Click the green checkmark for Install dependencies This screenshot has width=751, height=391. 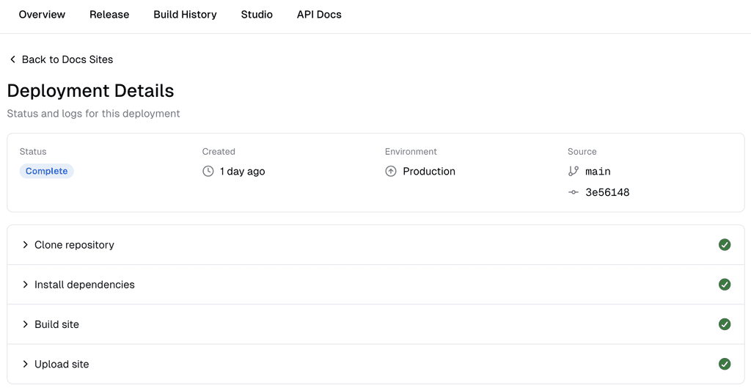(725, 285)
